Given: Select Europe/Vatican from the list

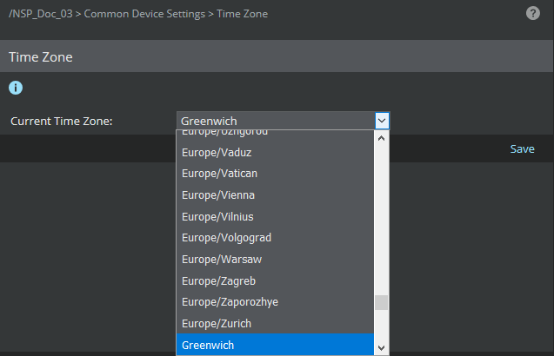Looking at the screenshot, I should click(x=275, y=174).
